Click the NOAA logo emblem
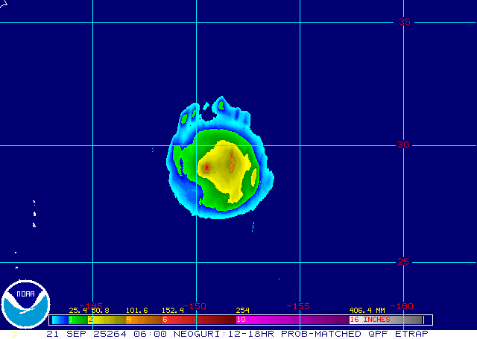The height and width of the screenshot is (339, 477). pos(25,305)
